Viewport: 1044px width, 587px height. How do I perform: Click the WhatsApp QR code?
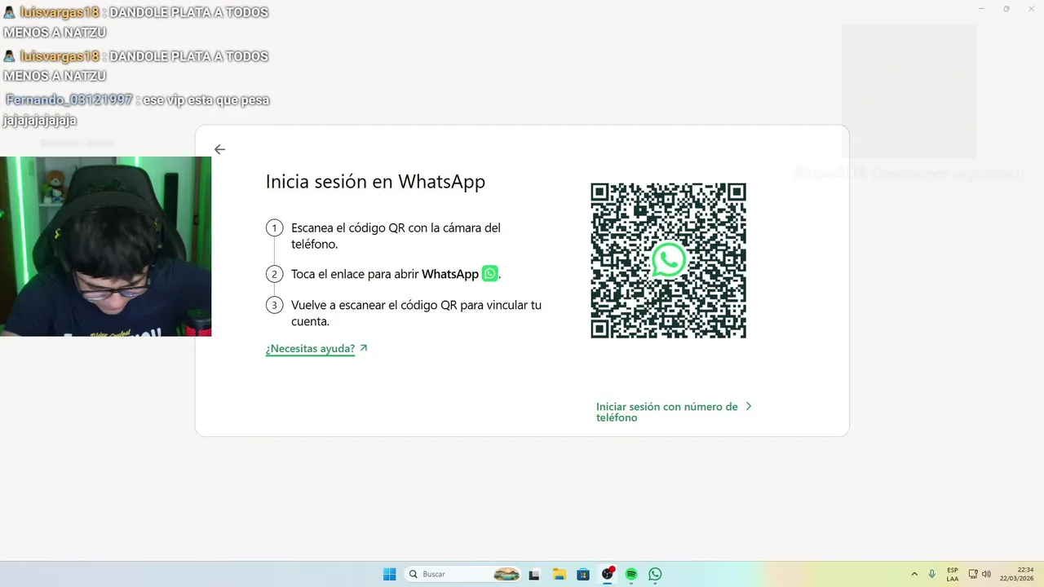pyautogui.click(x=668, y=260)
